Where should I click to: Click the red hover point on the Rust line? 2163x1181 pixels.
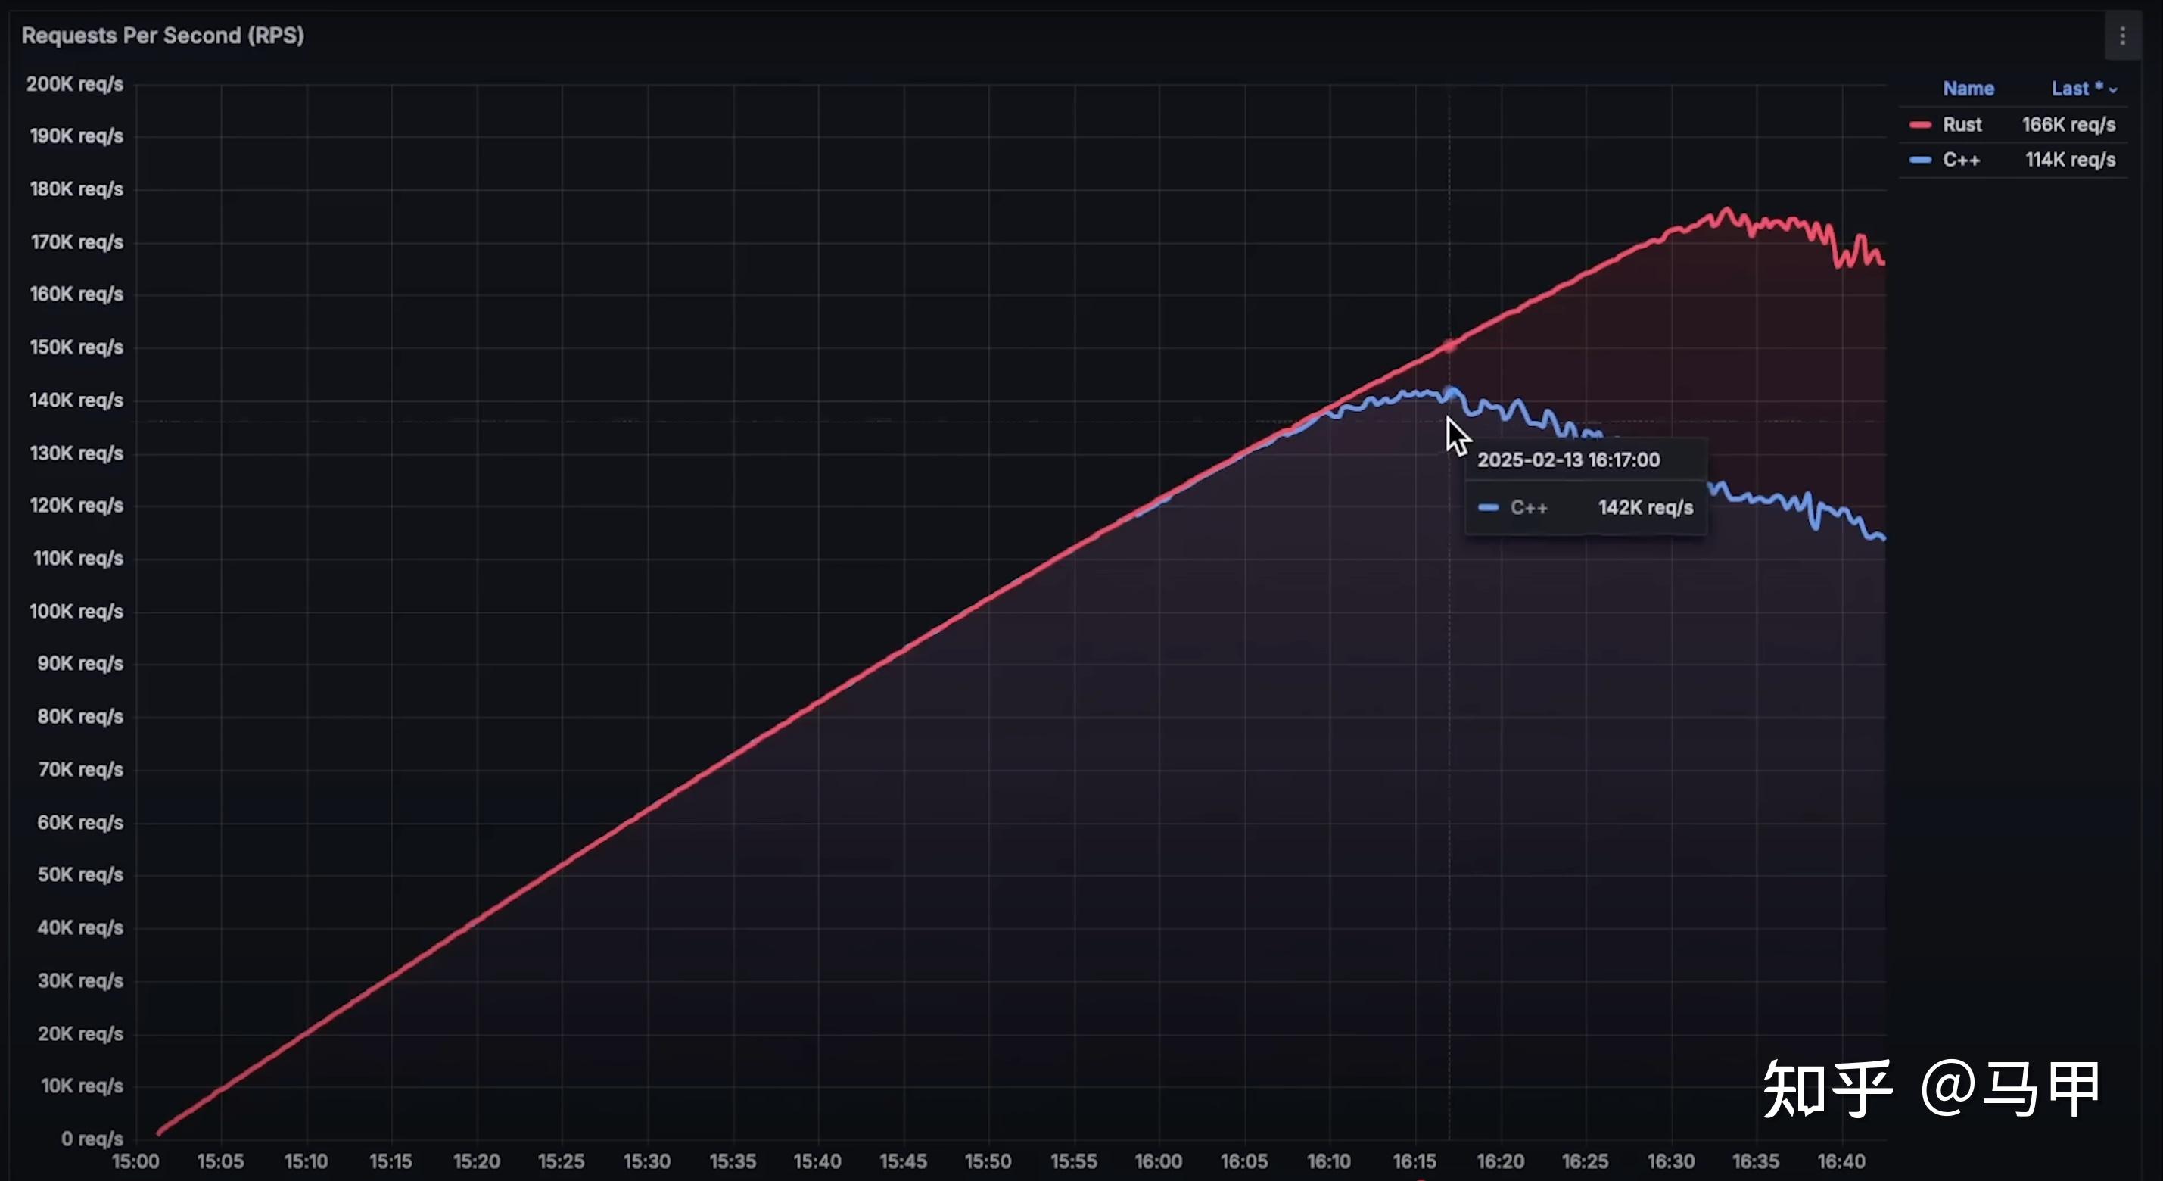tap(1449, 345)
